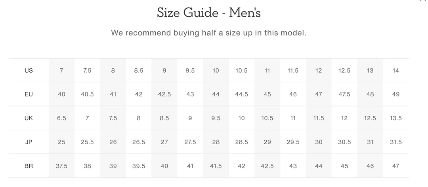Screen dimensions: 428x187
Task: Pick BR size 37.5 cell
Action: tap(61, 166)
